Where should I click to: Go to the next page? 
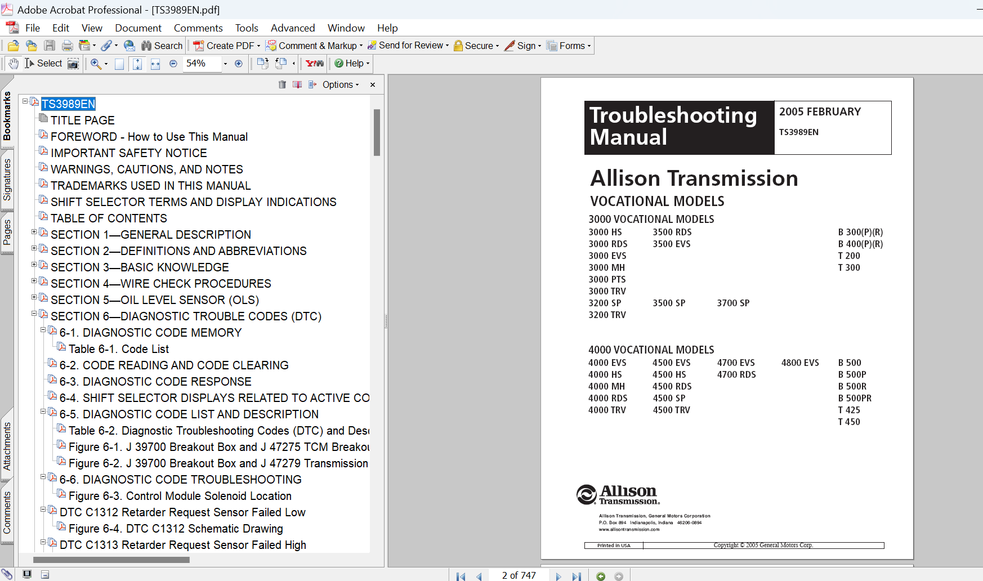pos(558,576)
